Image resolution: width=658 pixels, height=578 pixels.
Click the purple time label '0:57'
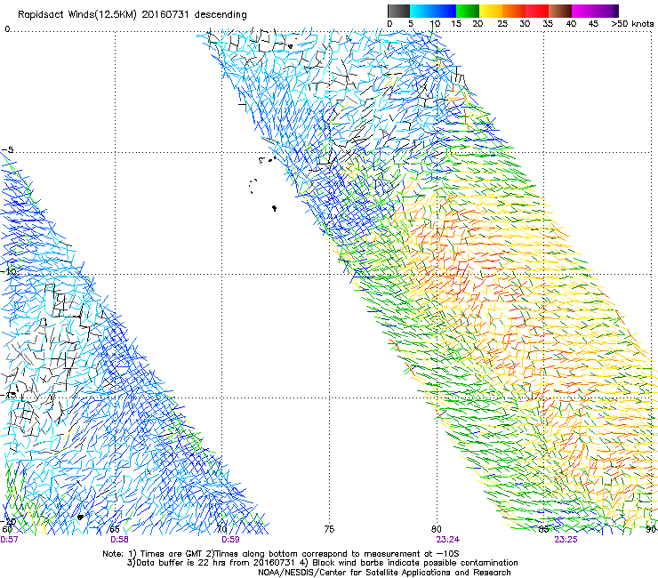coord(9,540)
